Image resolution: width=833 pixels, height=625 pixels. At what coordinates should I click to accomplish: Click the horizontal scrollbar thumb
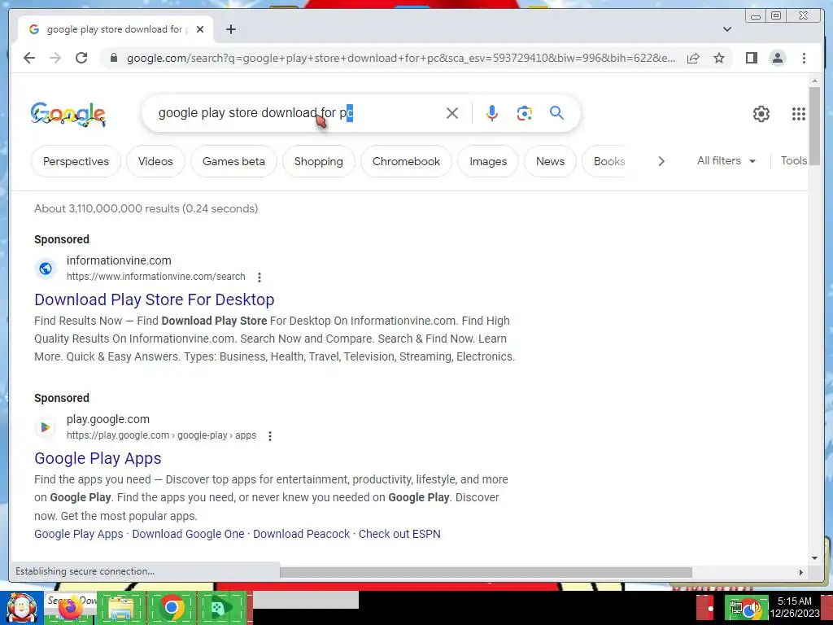pyautogui.click(x=486, y=572)
